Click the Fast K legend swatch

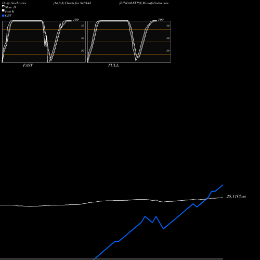[3, 10]
